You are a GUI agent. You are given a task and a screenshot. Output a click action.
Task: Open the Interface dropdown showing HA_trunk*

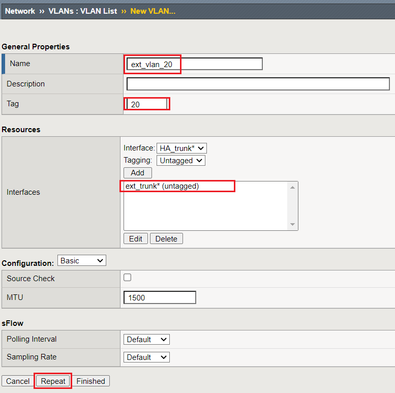181,148
